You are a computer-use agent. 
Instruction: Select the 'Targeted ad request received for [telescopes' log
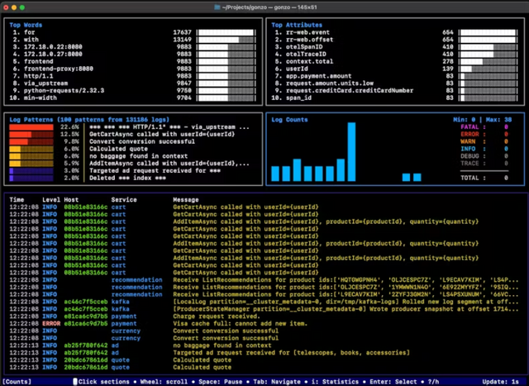pyautogui.click(x=264, y=353)
